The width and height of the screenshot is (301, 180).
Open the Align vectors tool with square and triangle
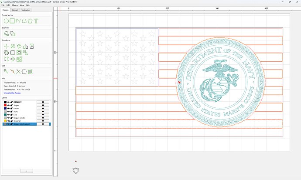(26, 53)
